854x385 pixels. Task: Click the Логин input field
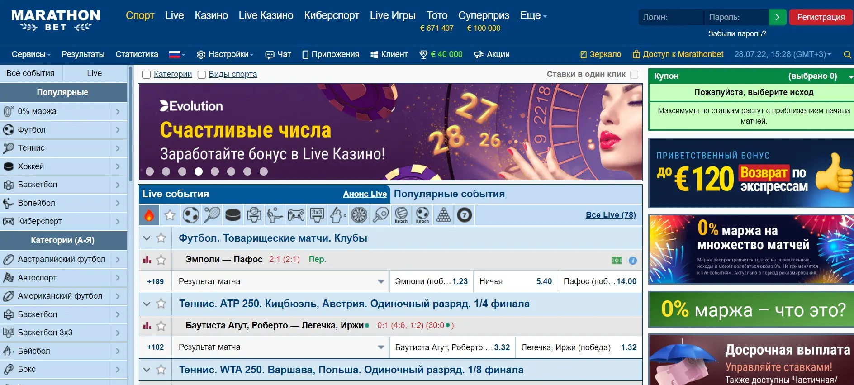[670, 17]
